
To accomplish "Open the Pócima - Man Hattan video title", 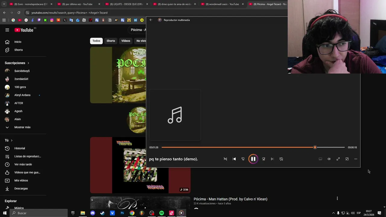I will pyautogui.click(x=230, y=199).
